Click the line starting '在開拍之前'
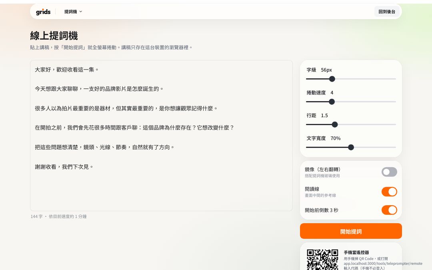This screenshot has width=432, height=270. click(134, 128)
